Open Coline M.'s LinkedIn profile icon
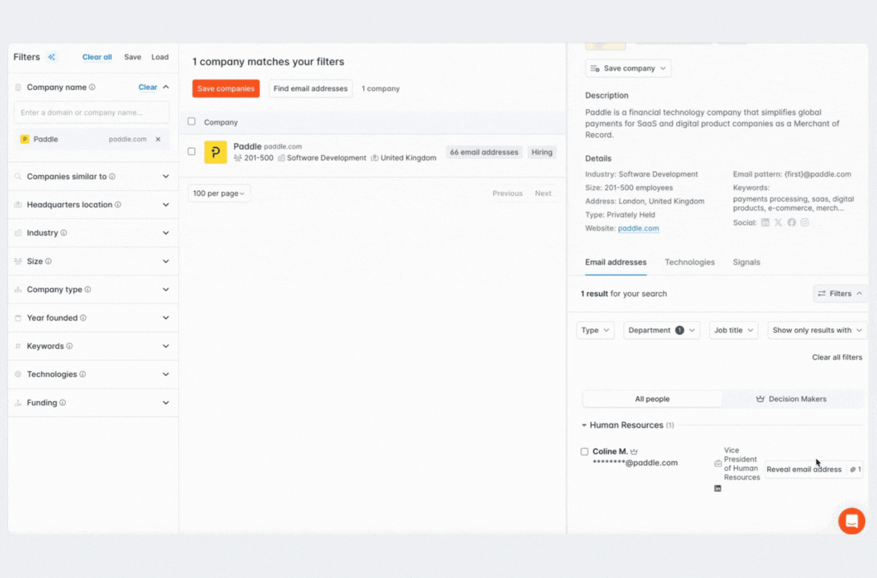Screen dimensions: 877x578 point(718,489)
